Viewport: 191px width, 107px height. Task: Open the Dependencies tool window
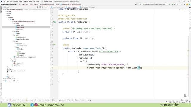(x=79, y=100)
